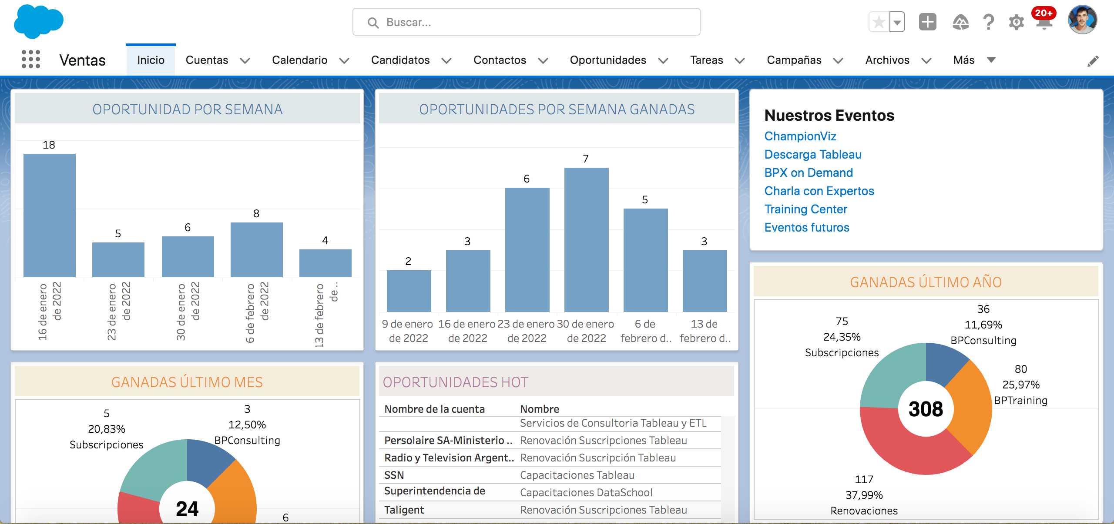Expand the Contactos dropdown chevron
Image resolution: width=1114 pixels, height=524 pixels.
[543, 60]
